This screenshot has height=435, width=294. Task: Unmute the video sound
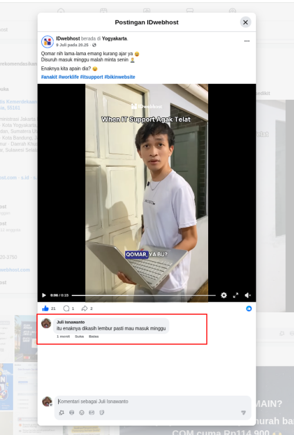[x=248, y=295]
